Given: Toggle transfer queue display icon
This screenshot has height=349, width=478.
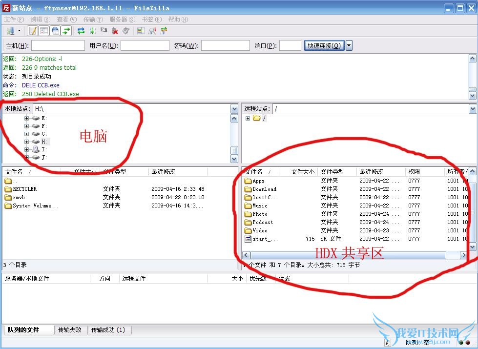Looking at the screenshot, I should (66, 31).
